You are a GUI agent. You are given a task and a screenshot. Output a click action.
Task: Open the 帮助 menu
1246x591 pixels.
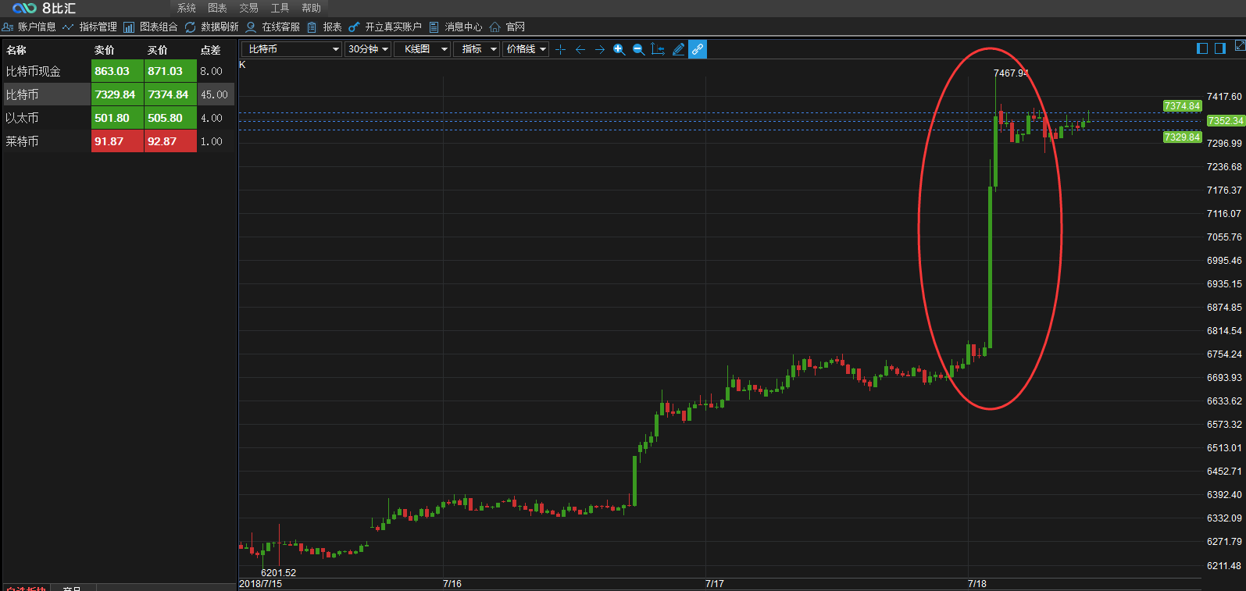[x=312, y=8]
